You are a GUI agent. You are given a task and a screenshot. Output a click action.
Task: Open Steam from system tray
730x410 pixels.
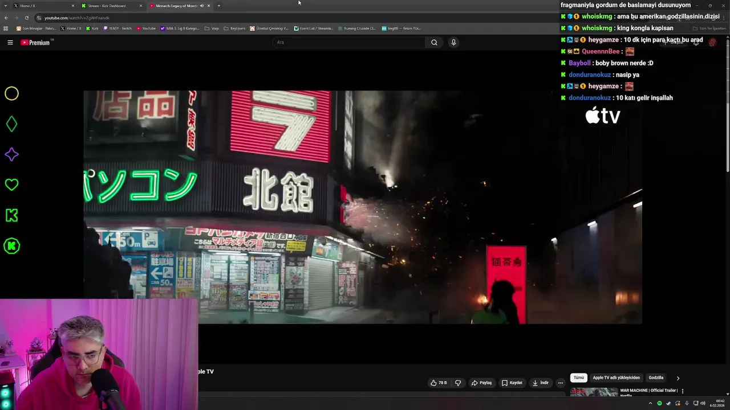click(668, 403)
